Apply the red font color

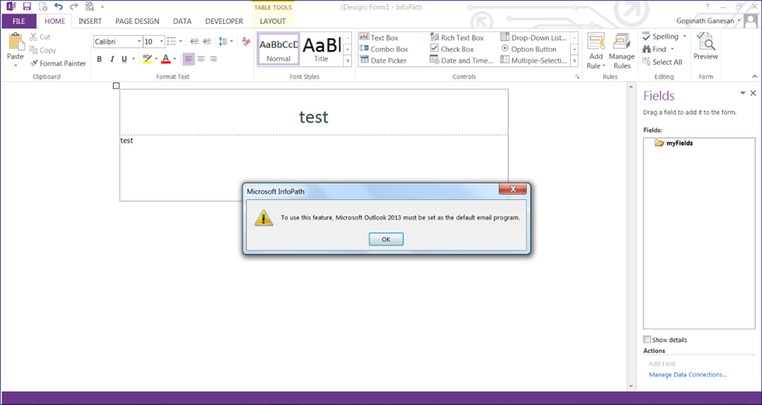click(166, 59)
